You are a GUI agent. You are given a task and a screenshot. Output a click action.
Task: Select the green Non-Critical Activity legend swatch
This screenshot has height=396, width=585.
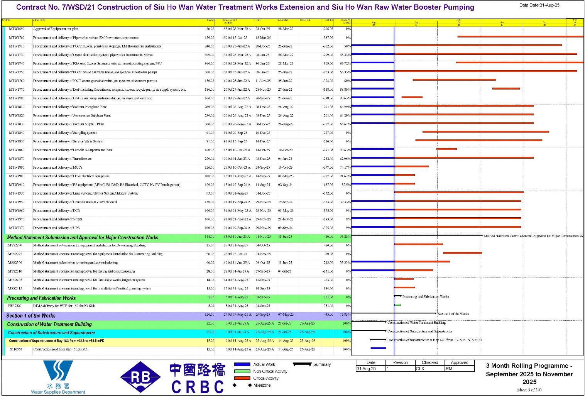pos(242,371)
